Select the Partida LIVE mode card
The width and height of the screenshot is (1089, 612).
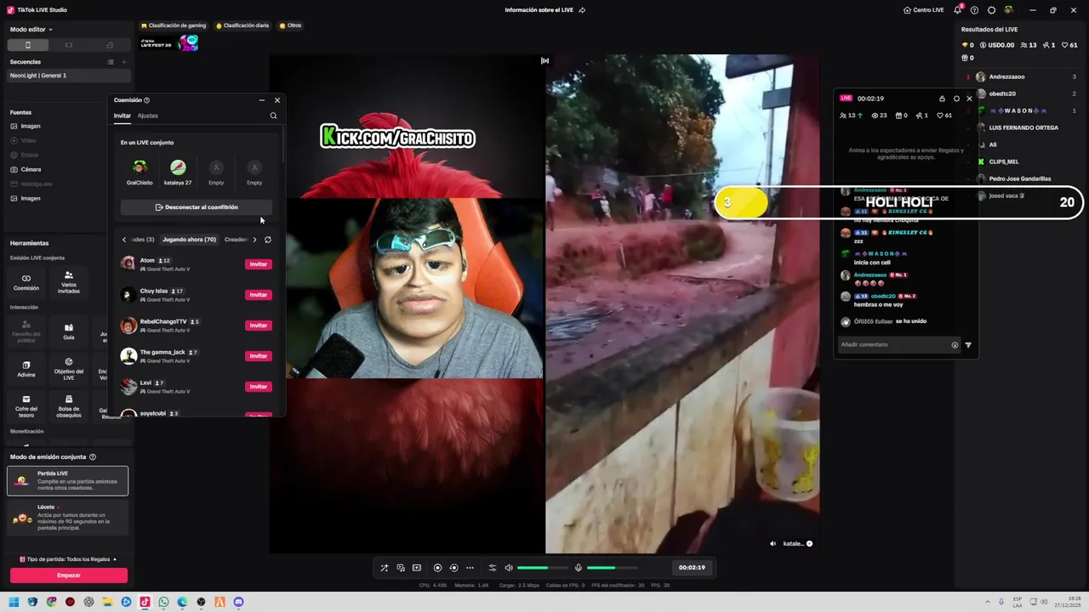[x=67, y=480]
